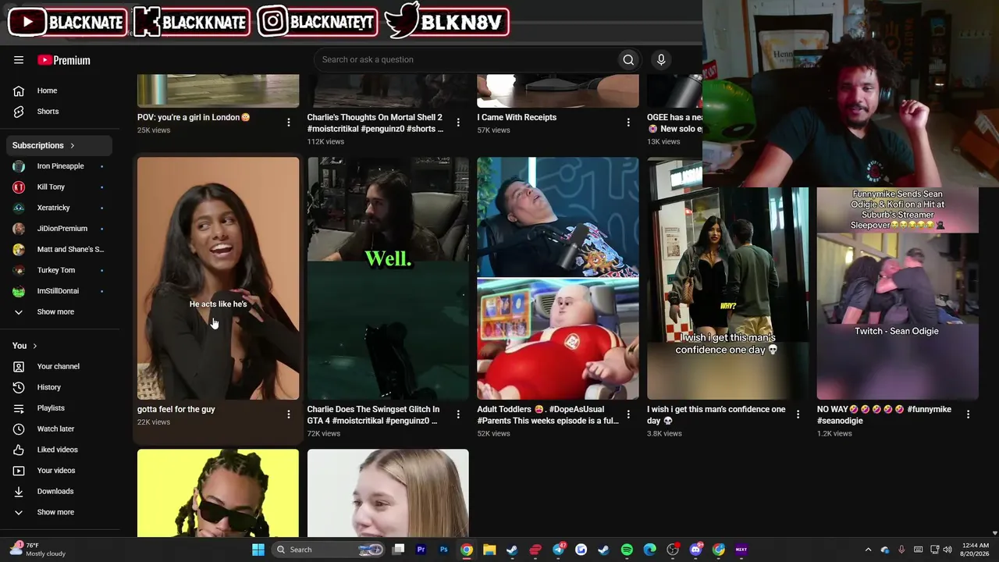Expand Show more under Downloads
The image size is (999, 562).
(x=56, y=512)
